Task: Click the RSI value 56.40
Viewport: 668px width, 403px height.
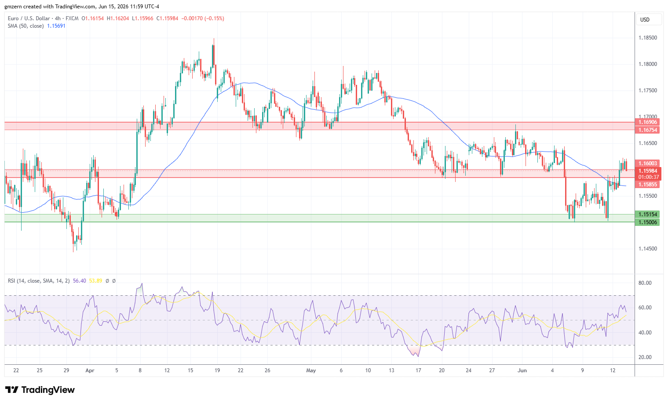Action: click(80, 281)
